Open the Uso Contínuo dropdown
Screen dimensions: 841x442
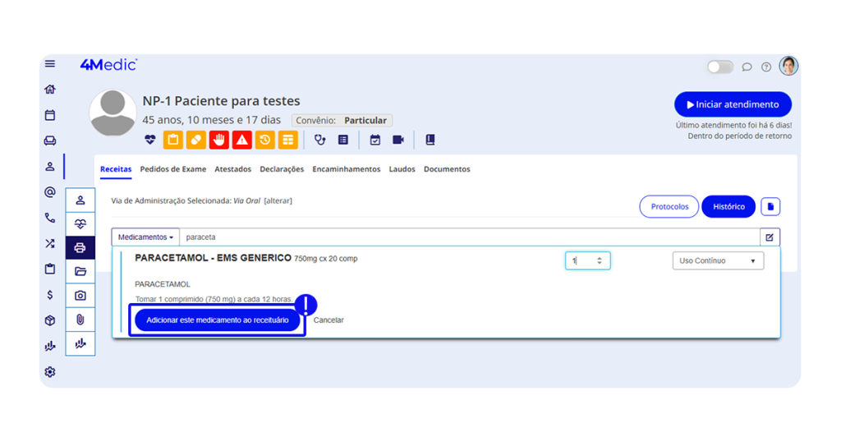click(x=717, y=260)
